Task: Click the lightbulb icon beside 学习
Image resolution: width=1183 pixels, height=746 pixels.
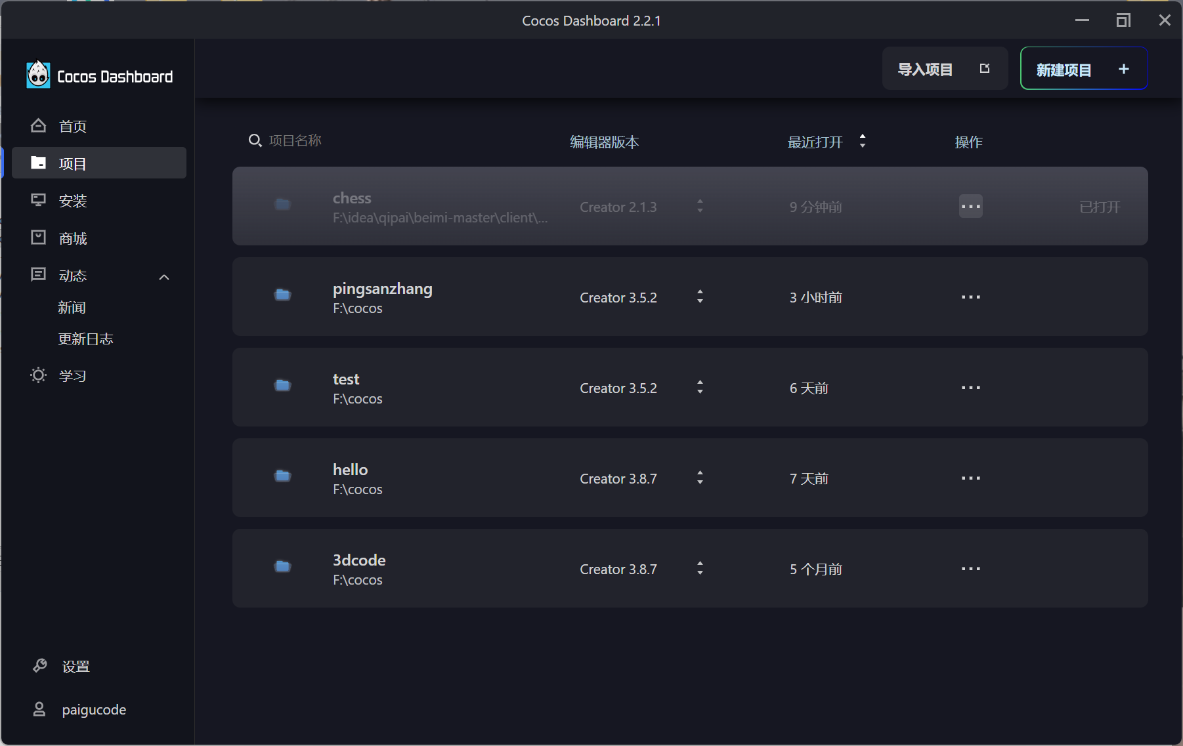Action: pos(39,375)
